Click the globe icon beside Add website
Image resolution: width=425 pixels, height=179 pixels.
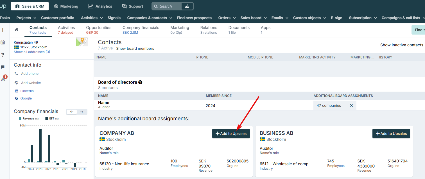16,83
